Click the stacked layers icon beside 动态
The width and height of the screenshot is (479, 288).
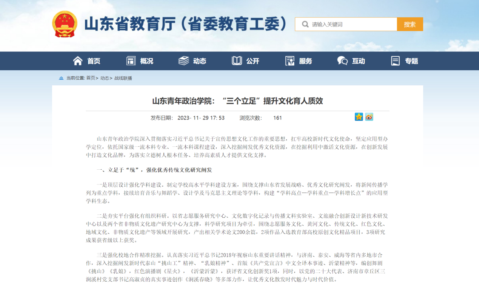[184, 61]
